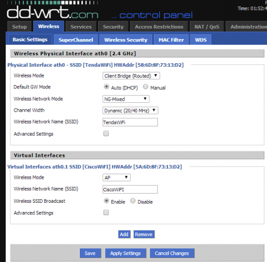Screen dimensions: 267x262
Task: Tick ath0 Advanced Settings checkbox
Action: [x=106, y=133]
